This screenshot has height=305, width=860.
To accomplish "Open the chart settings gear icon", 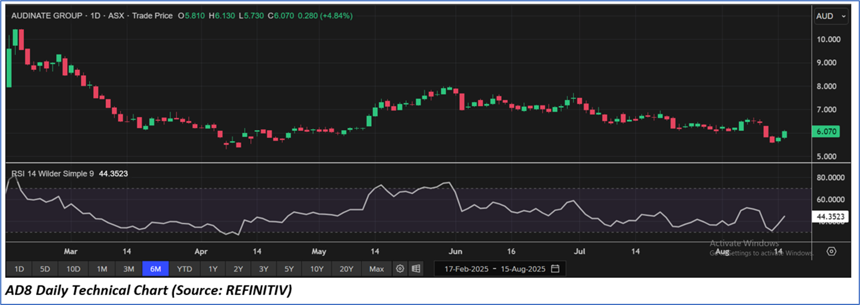I will [x=400, y=269].
